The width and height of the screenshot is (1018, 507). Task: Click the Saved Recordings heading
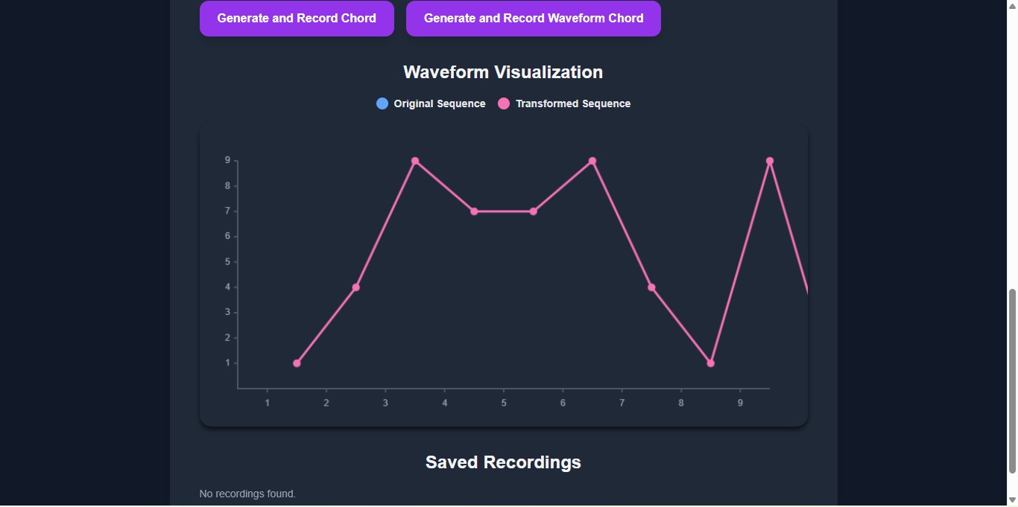[503, 462]
